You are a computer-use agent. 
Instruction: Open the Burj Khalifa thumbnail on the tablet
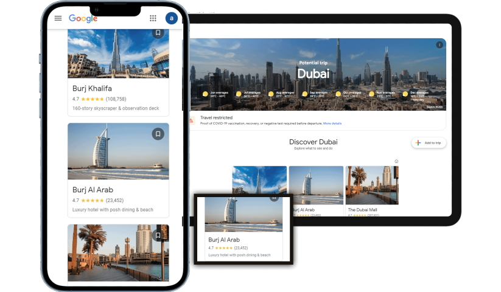click(x=259, y=179)
